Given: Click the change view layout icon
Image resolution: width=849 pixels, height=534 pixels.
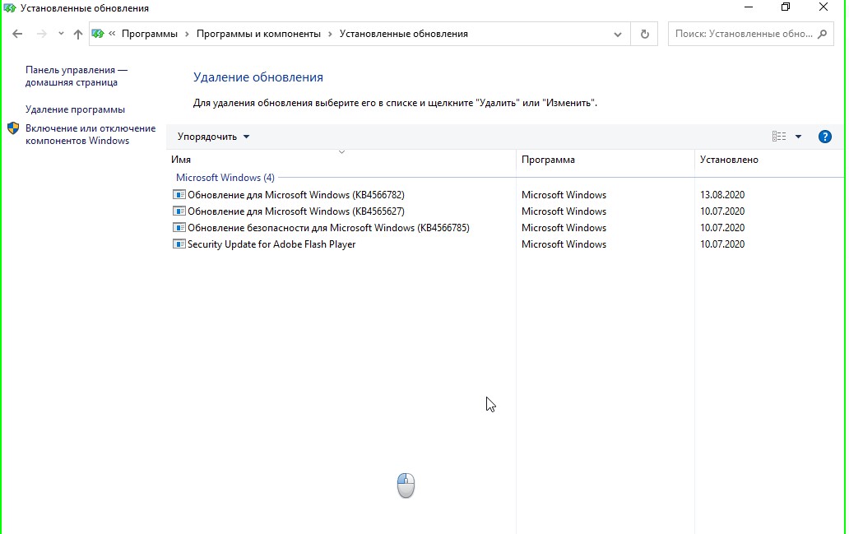Looking at the screenshot, I should 778,137.
